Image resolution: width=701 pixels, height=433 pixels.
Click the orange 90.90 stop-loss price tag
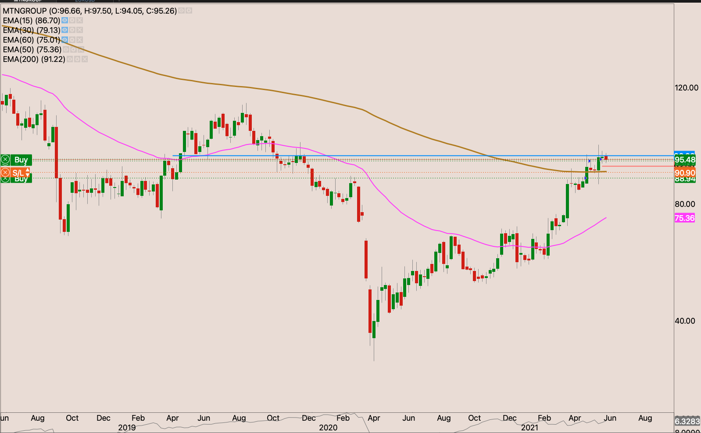tap(685, 173)
